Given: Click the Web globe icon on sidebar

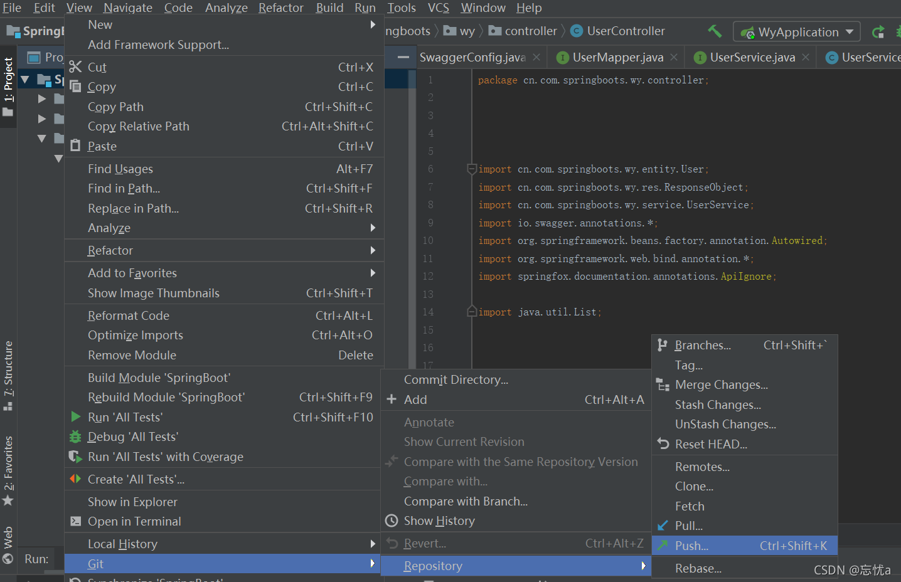Looking at the screenshot, I should click(x=8, y=559).
